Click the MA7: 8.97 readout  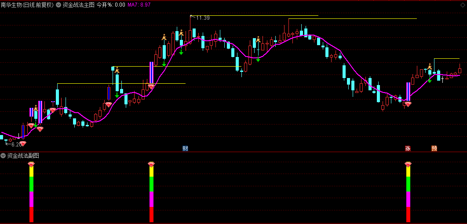pos(139,5)
